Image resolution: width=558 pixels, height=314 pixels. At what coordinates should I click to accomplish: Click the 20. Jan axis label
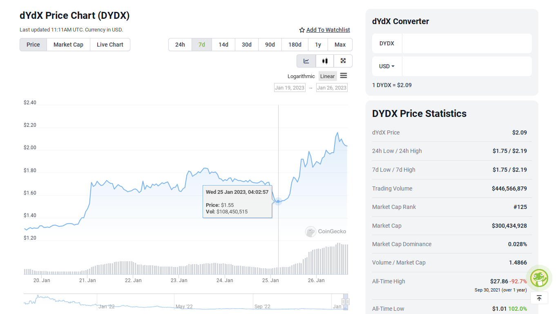click(42, 280)
